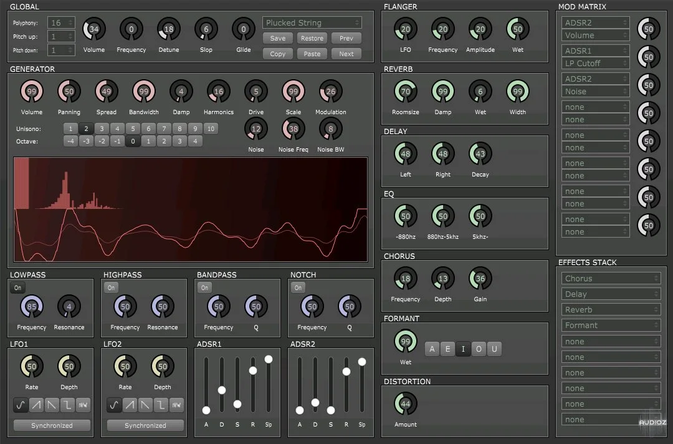Choose the rising sawtooth waveform in LFO2
This screenshot has width=673, height=444.
pyautogui.click(x=130, y=405)
